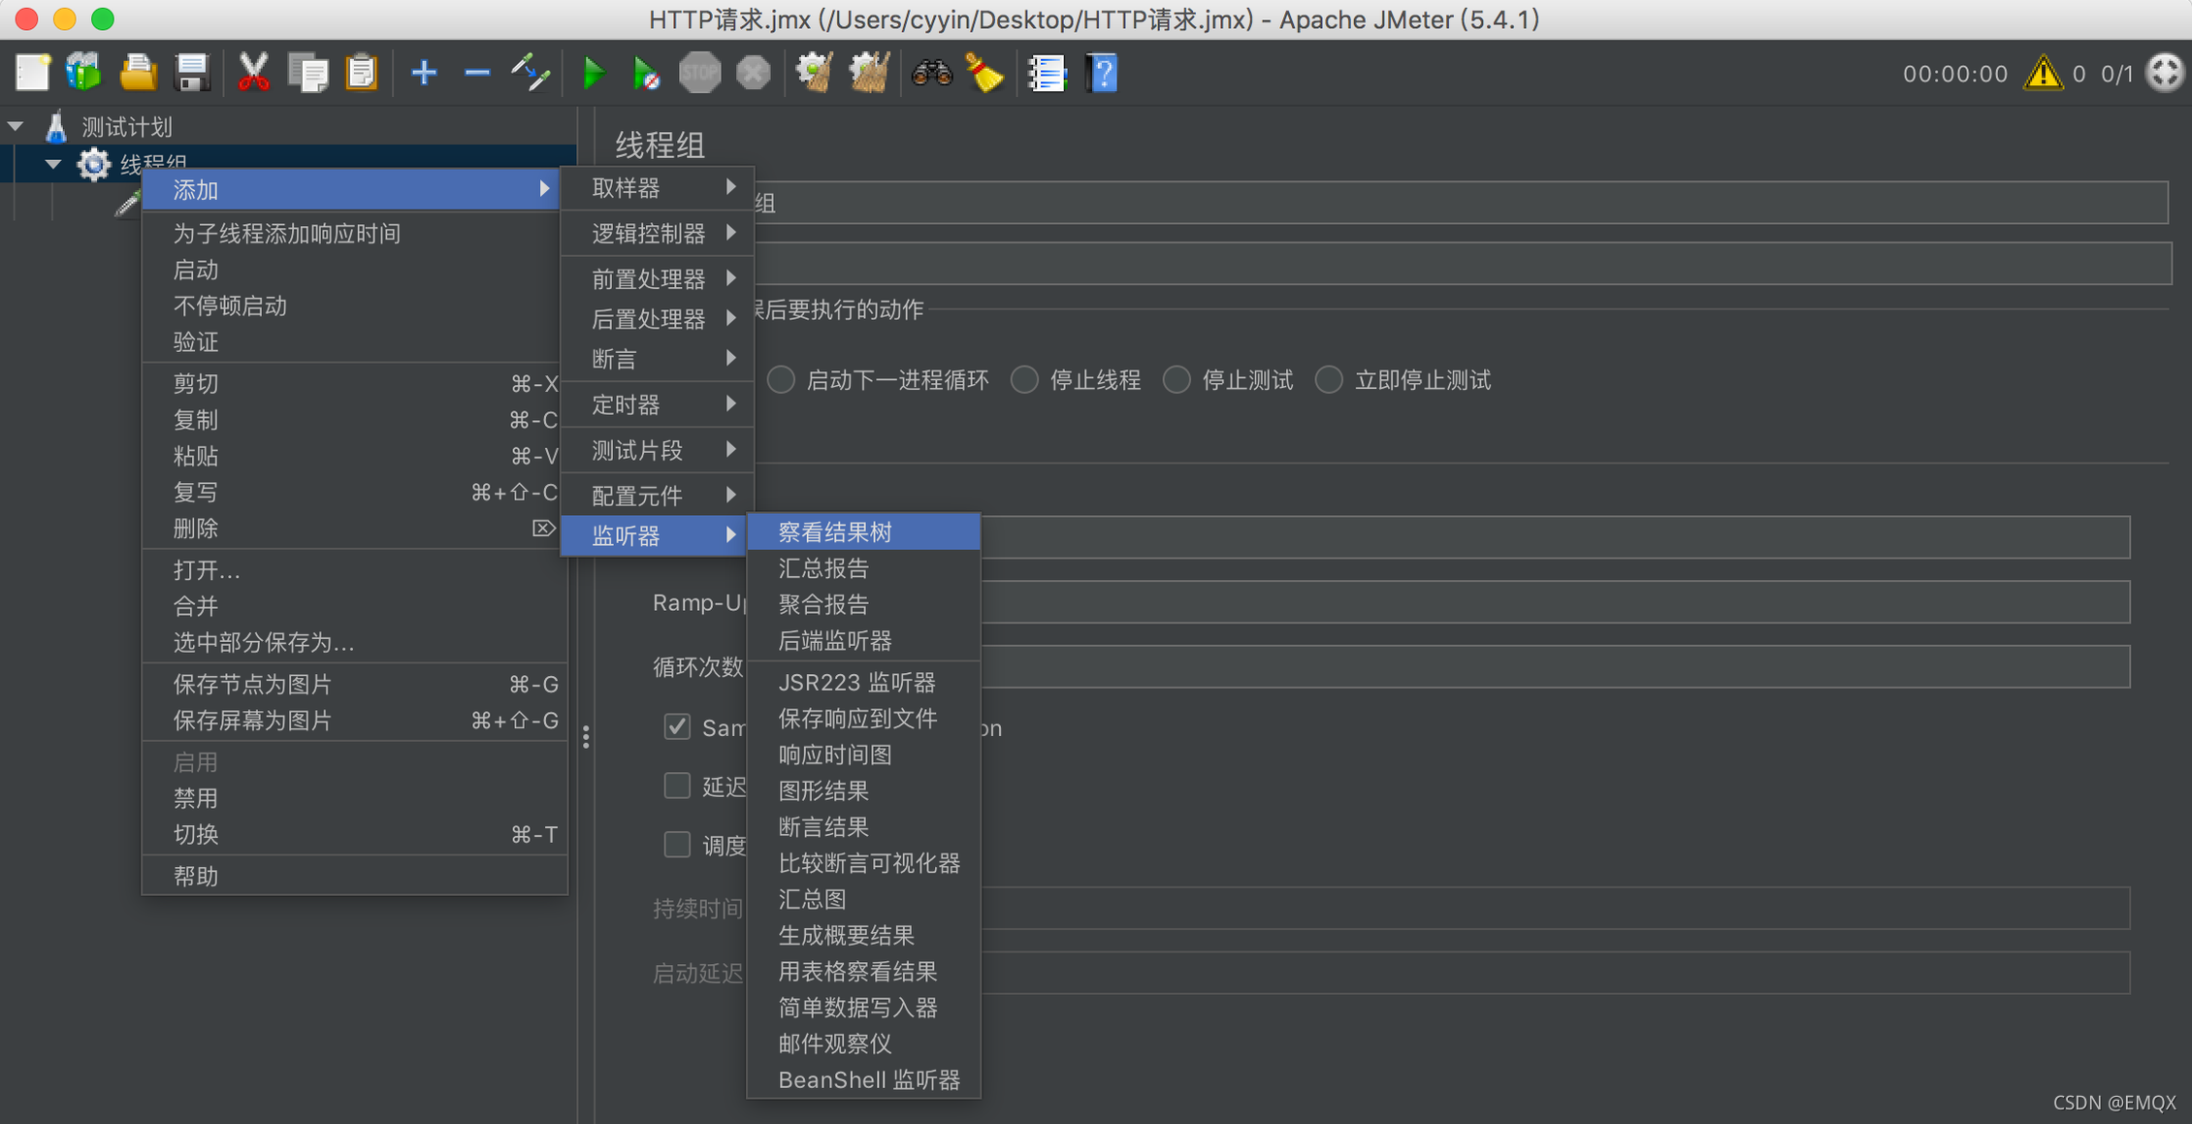Click the Open file folder icon

138,73
